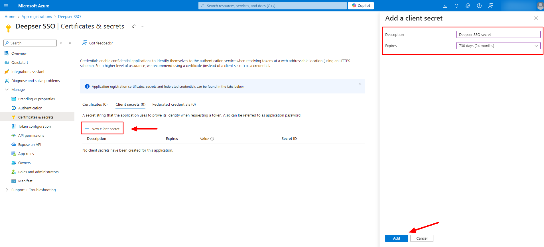Open portal settings gear
This screenshot has width=544, height=247.
(x=468, y=6)
